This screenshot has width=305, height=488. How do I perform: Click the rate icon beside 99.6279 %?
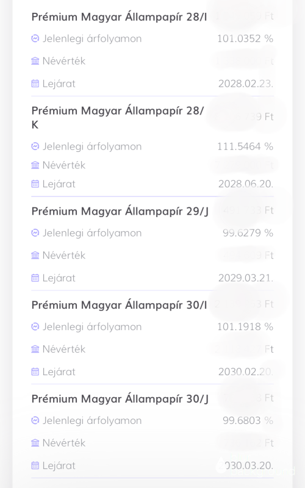[35, 233]
